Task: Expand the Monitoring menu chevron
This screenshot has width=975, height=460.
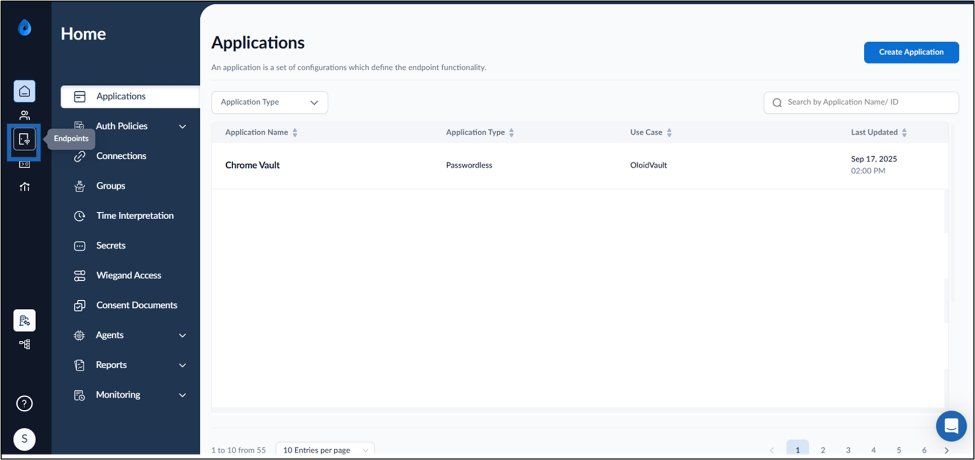Action: 182,395
